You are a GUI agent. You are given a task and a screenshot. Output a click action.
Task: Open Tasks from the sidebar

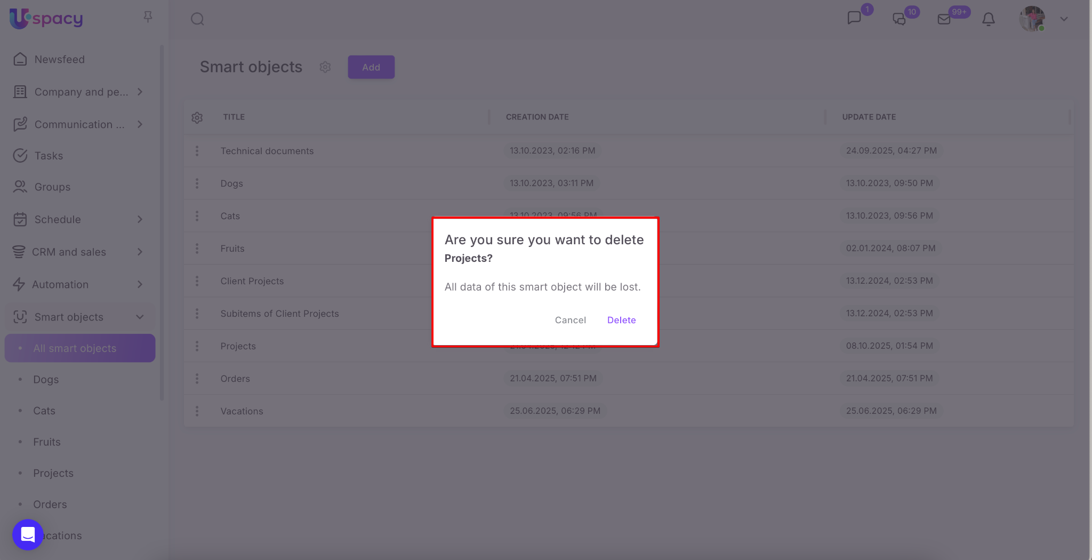coord(49,156)
